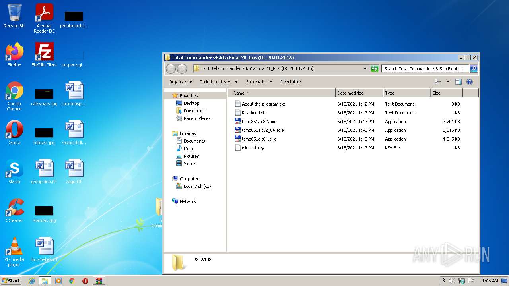The image size is (509, 286).
Task: Open Explorer help icon
Action: 469,82
